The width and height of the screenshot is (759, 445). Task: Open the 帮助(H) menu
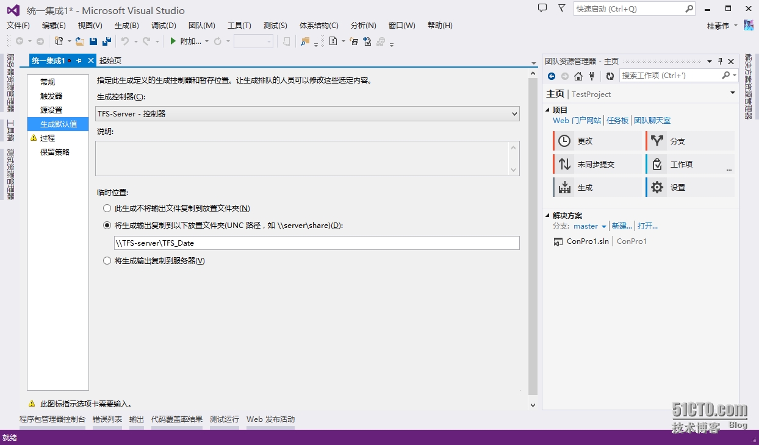coord(440,26)
